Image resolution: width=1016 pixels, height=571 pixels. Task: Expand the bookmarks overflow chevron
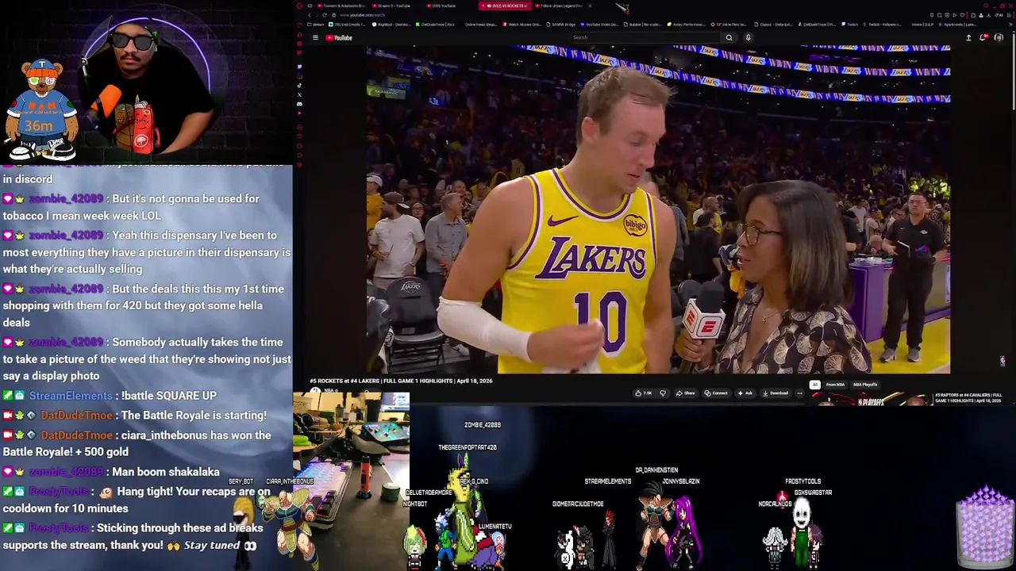click(x=1010, y=25)
